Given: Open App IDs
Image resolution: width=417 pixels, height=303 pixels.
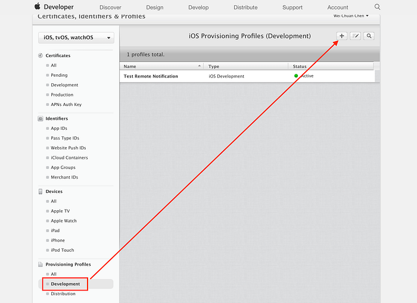Looking at the screenshot, I should tap(59, 129).
